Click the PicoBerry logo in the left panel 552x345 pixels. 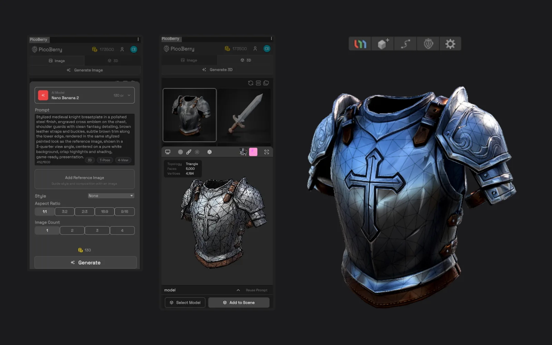point(47,49)
